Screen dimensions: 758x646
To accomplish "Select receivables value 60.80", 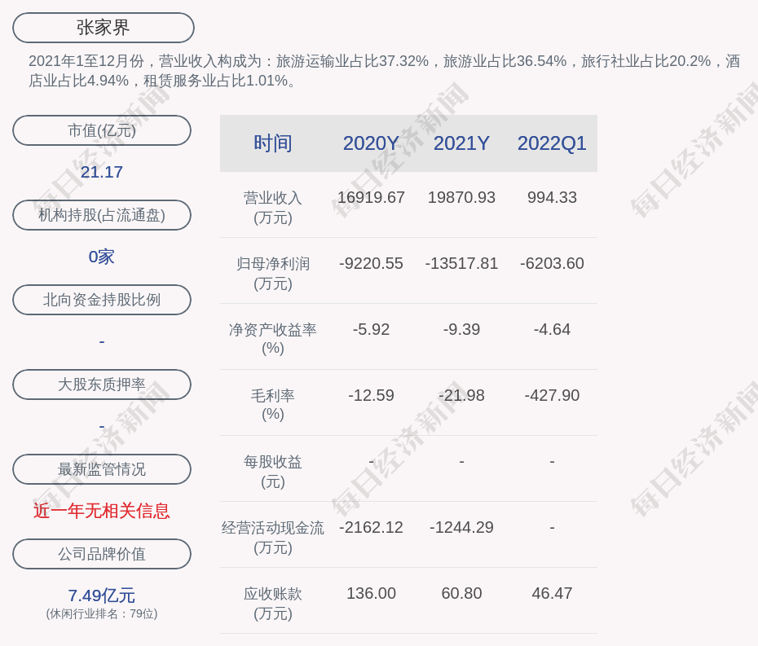I will coord(461,593).
